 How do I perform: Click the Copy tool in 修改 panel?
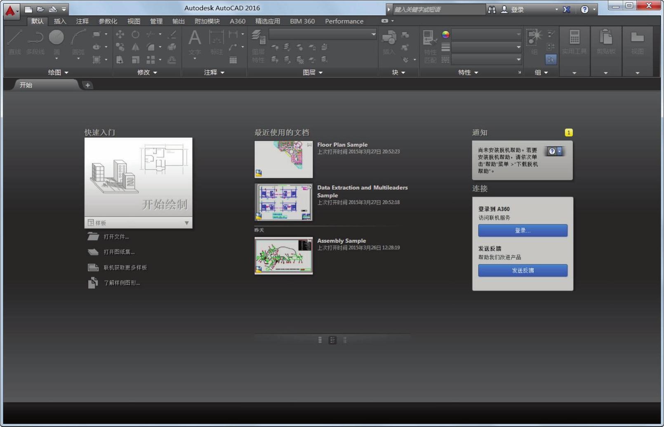click(x=120, y=47)
